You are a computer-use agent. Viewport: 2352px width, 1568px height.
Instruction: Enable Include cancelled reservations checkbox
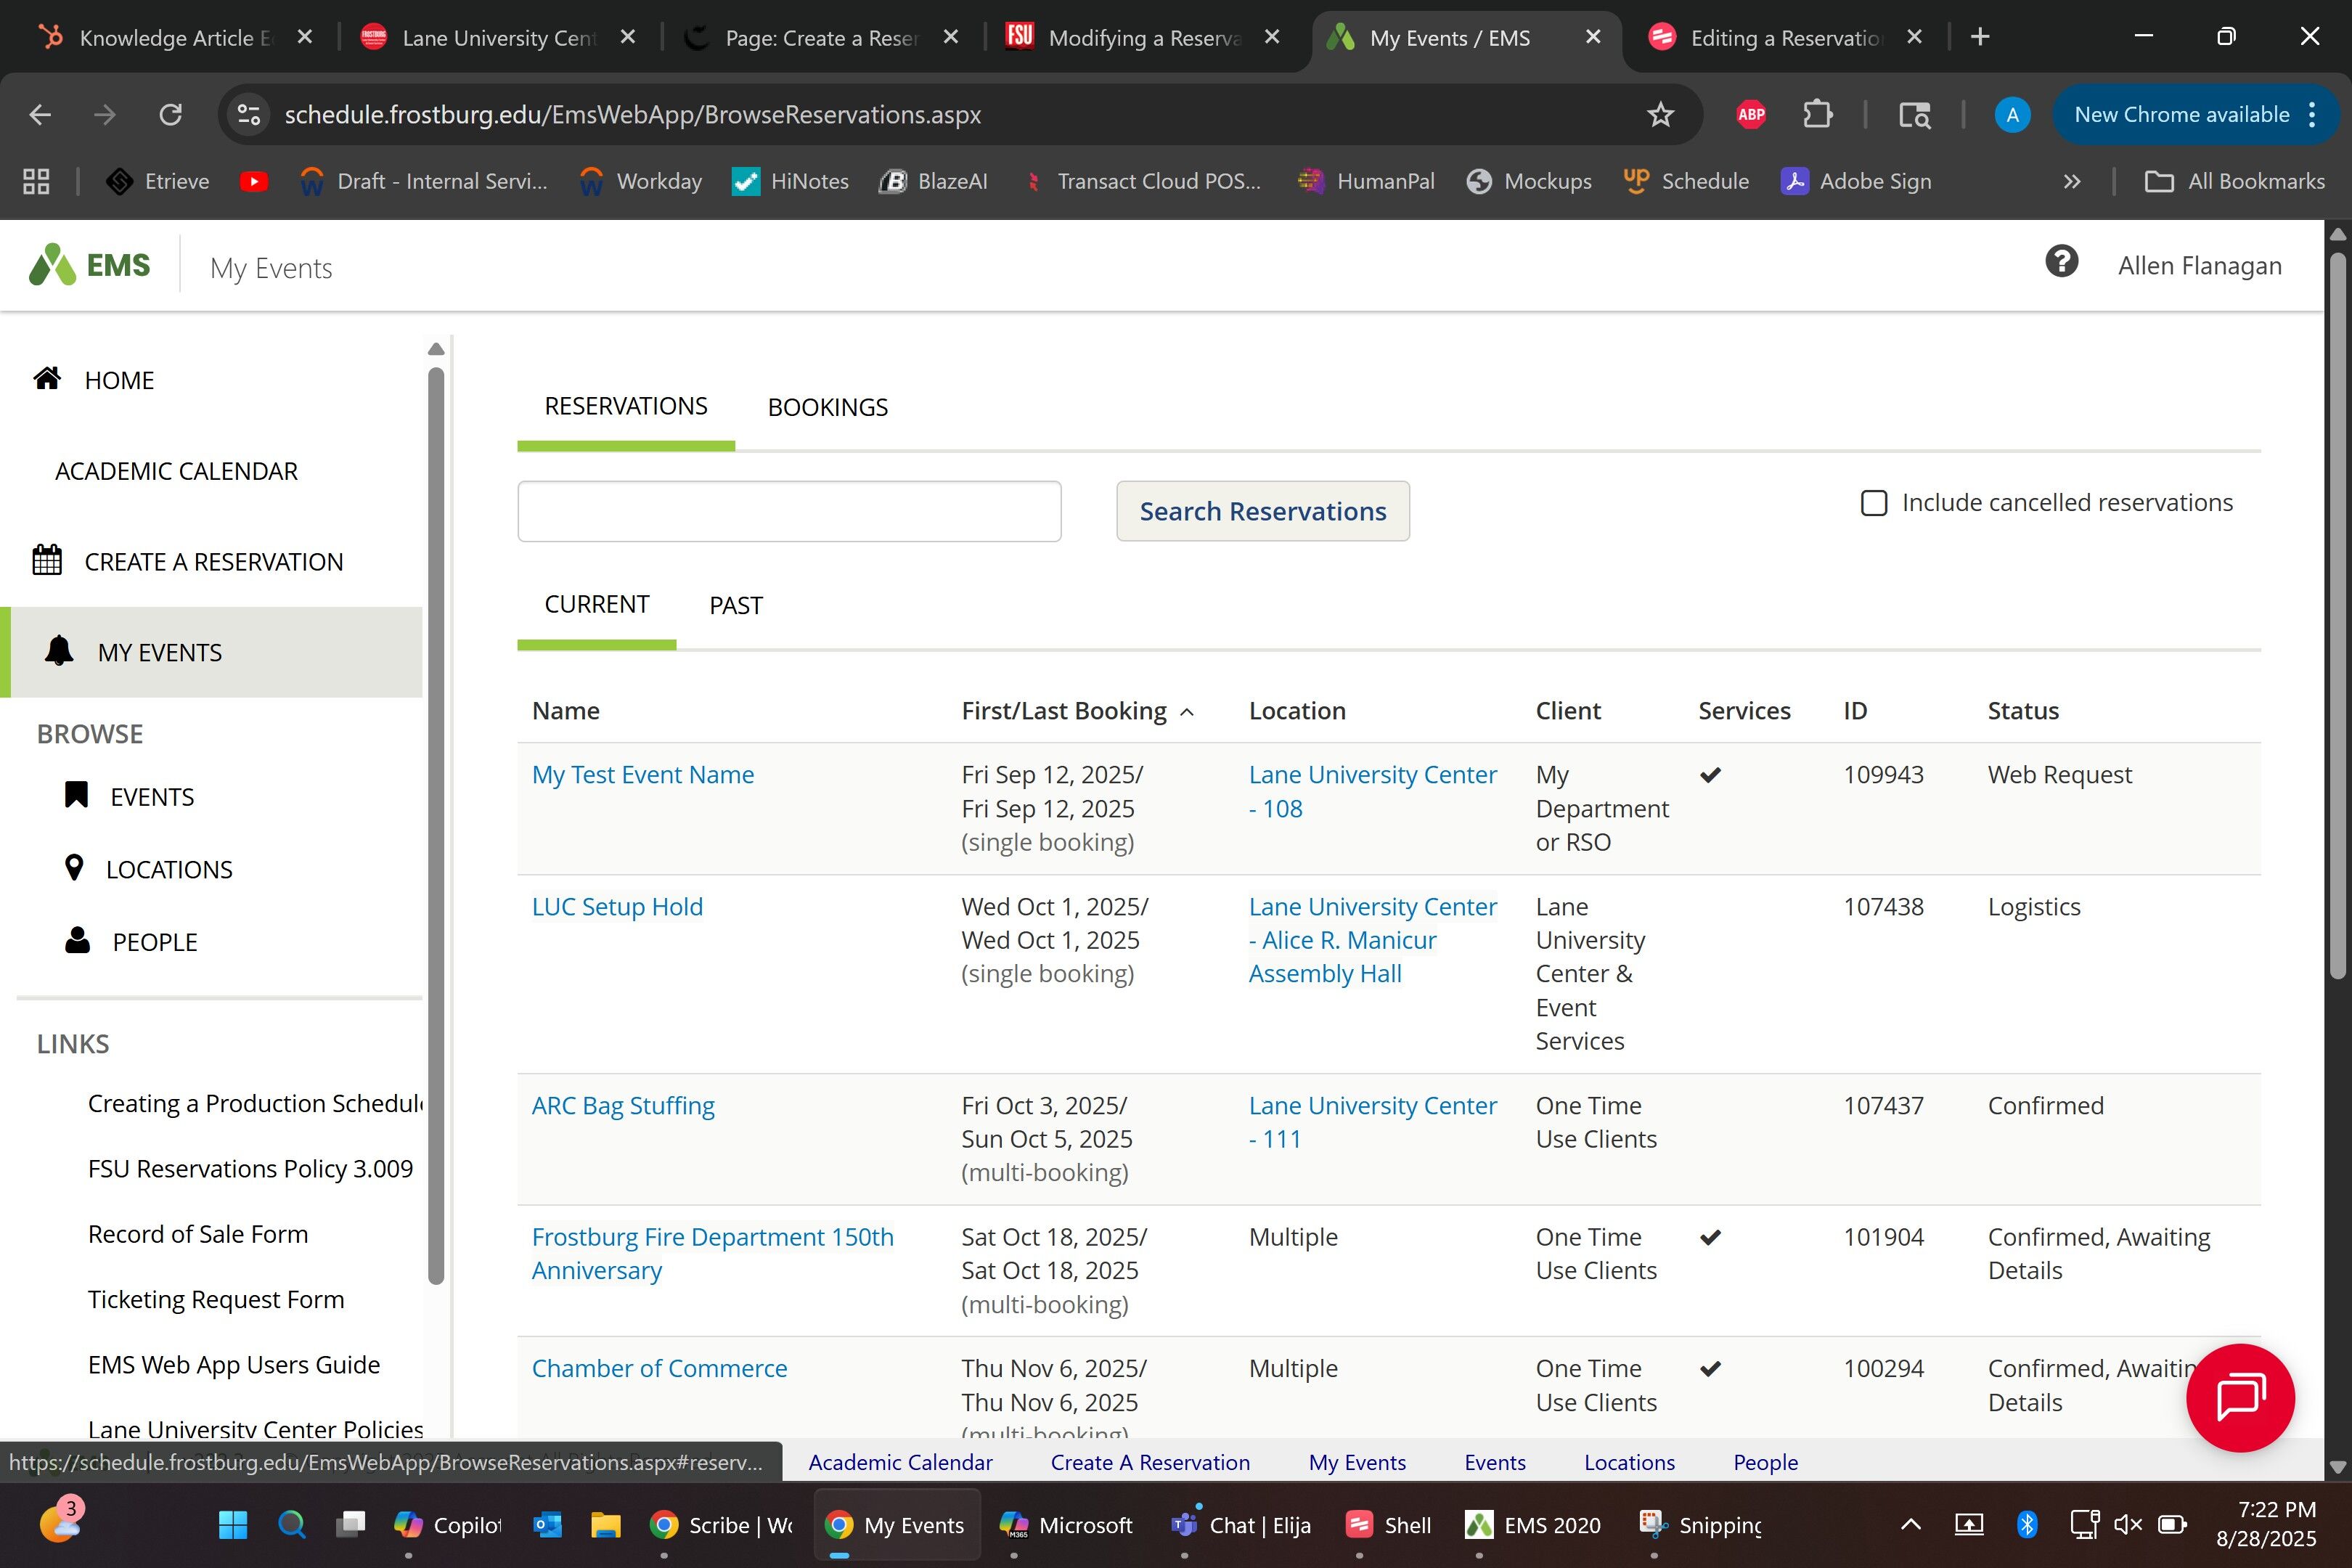pos(1874,503)
